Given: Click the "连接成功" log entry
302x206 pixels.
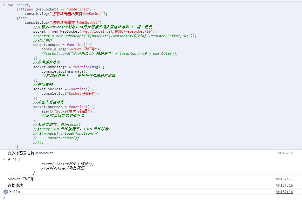Looking at the screenshot, I should coord(15,185).
